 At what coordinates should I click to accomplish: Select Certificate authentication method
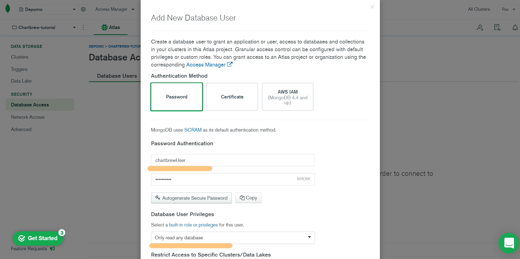[232, 97]
